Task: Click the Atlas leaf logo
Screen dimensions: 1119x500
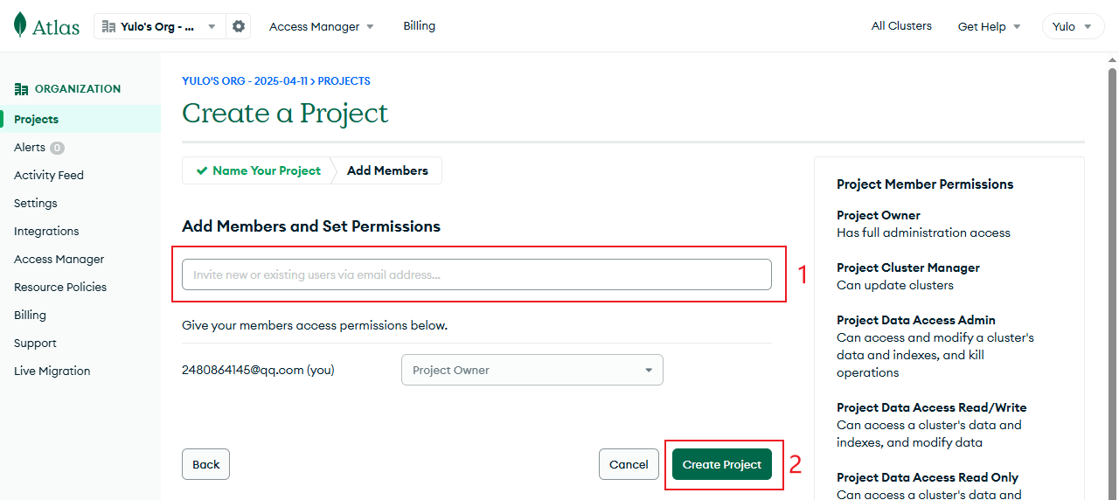Action: coord(21,25)
